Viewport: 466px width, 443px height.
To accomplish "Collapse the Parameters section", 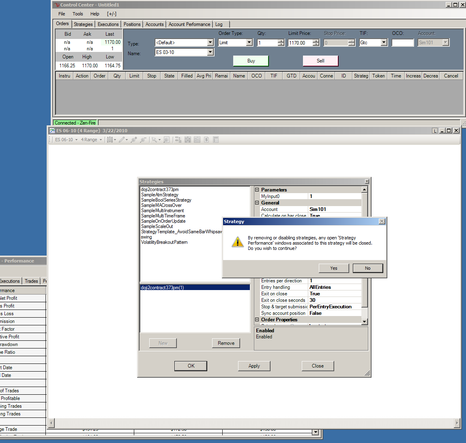I will click(x=257, y=190).
